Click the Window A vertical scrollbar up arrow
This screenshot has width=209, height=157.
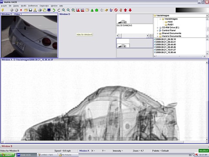tap(207, 62)
